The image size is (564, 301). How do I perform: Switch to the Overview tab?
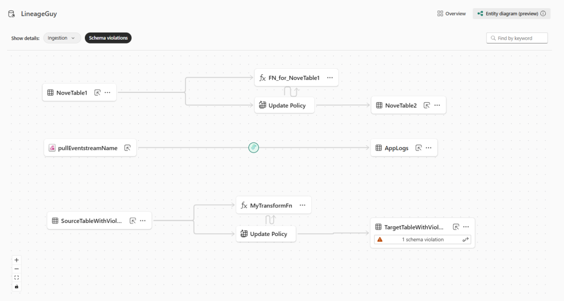[452, 14]
